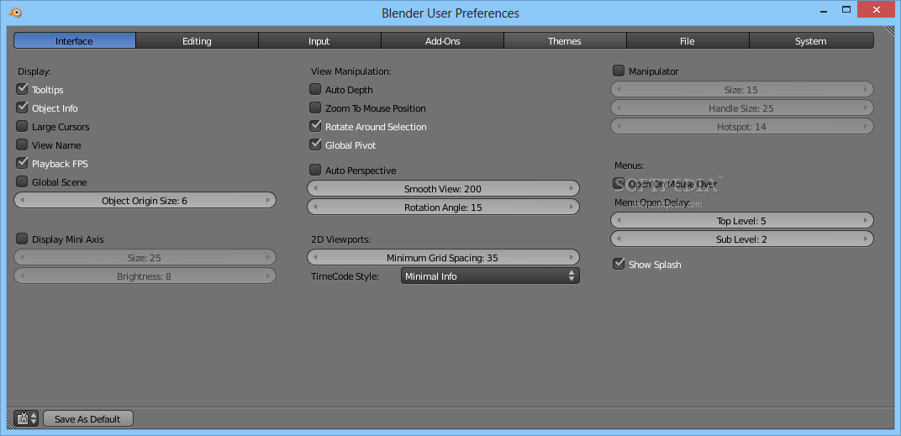Switch to the Editing tab
The width and height of the screenshot is (901, 436).
[197, 41]
